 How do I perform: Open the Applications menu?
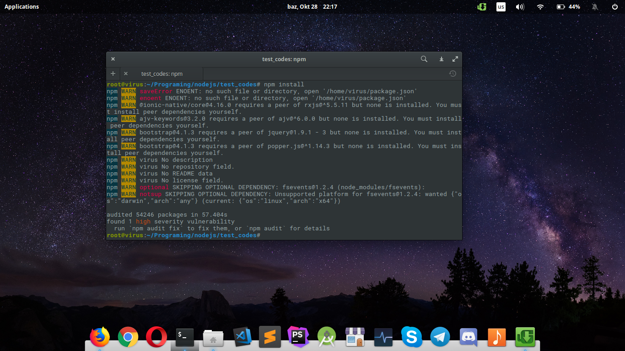pos(22,7)
